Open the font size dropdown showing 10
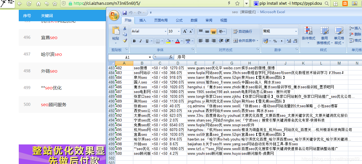The height and width of the screenshot is (164, 362). click(x=178, y=31)
